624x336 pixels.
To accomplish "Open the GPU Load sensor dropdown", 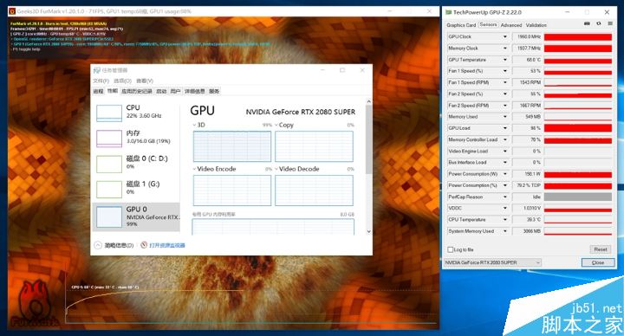I will pos(505,128).
